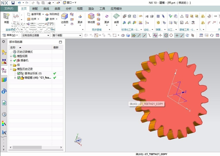Select the Move Face (移动面) tool
This screenshot has height=156, width=220.
point(91,18)
